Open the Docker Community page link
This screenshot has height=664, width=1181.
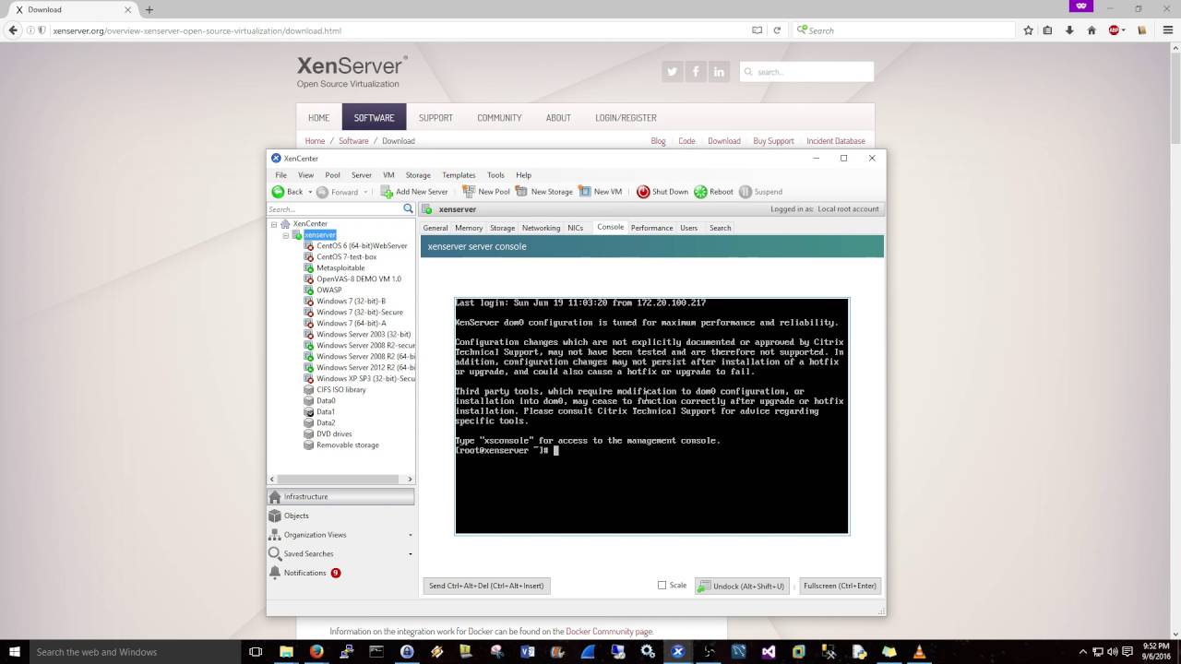[x=609, y=632]
